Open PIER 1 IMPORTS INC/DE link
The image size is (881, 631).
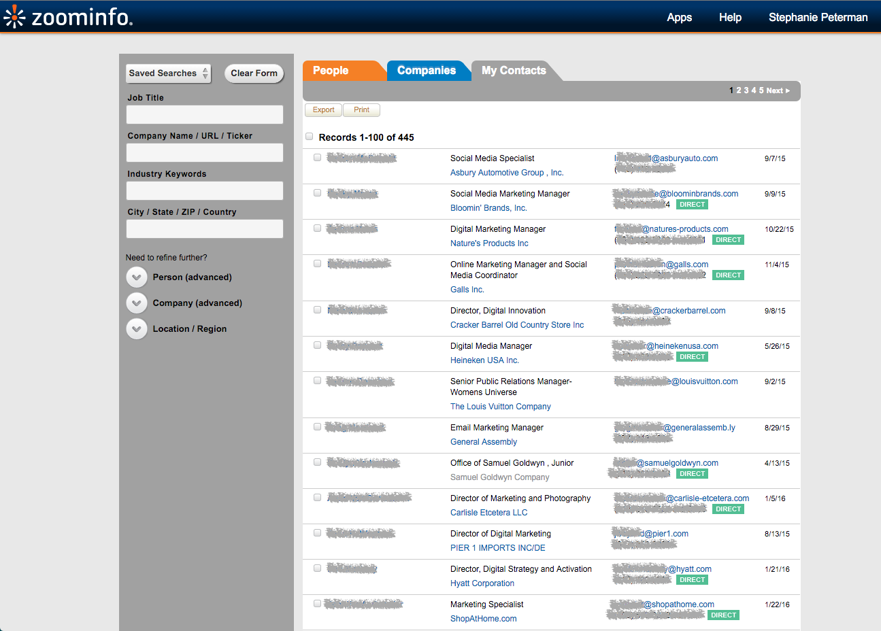click(498, 548)
